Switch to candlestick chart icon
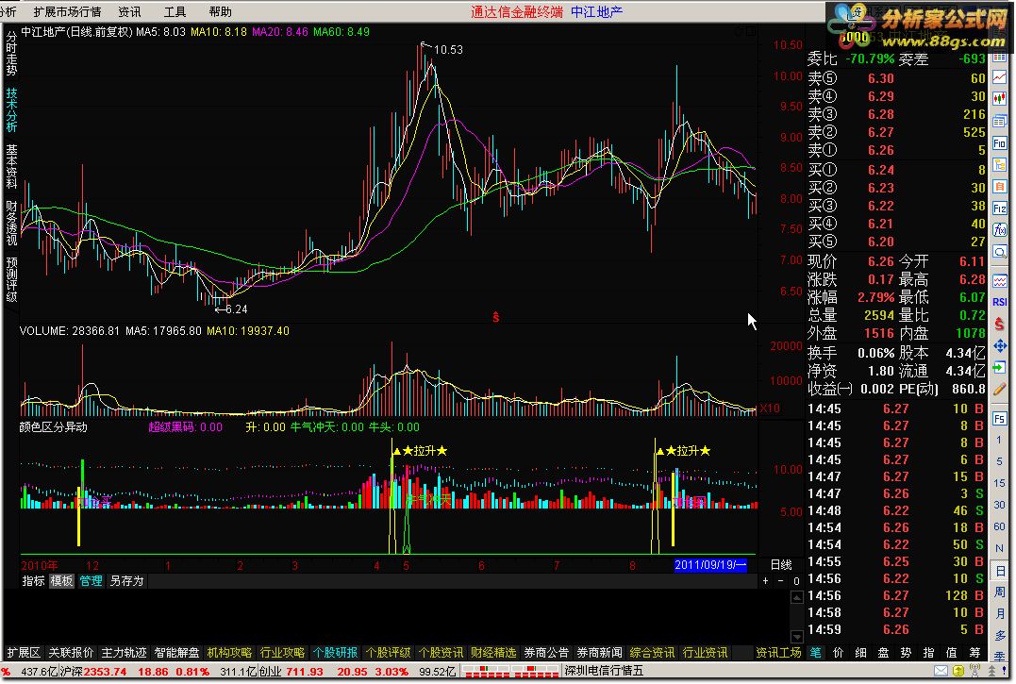 [1000, 99]
